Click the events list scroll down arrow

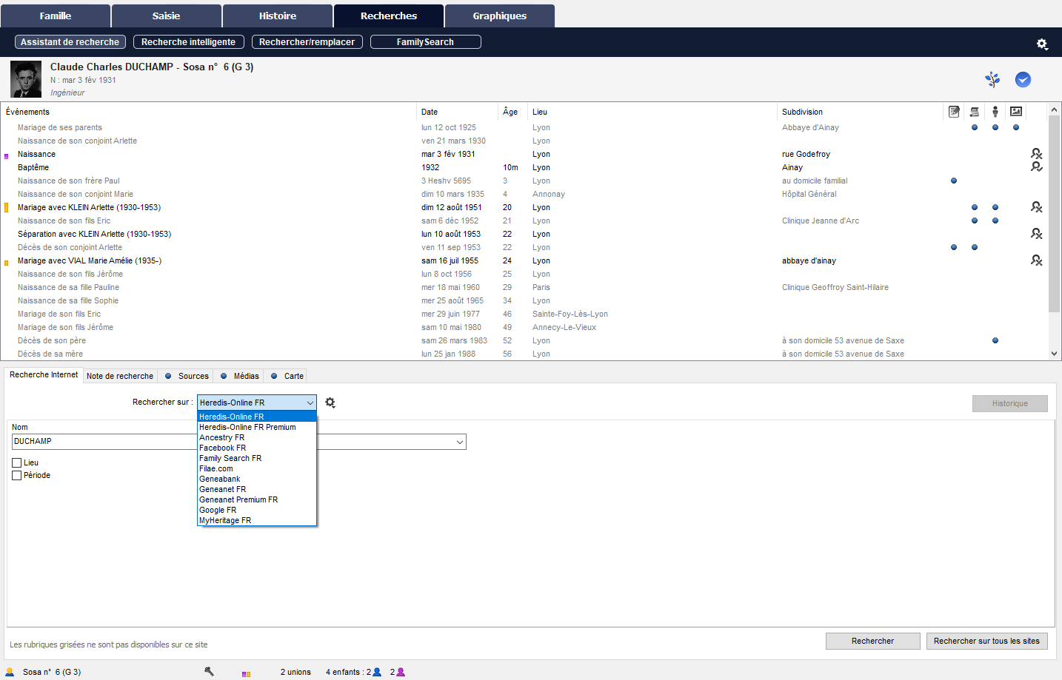coord(1055,354)
